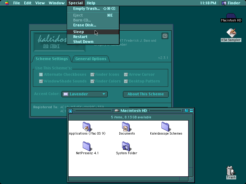Choose Empty Trash from Special menu
This screenshot has width=246, height=184.
[93, 9]
